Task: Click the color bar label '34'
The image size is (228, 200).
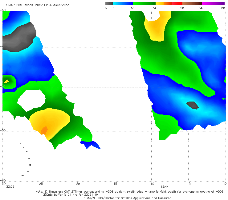Action: coord(154,8)
